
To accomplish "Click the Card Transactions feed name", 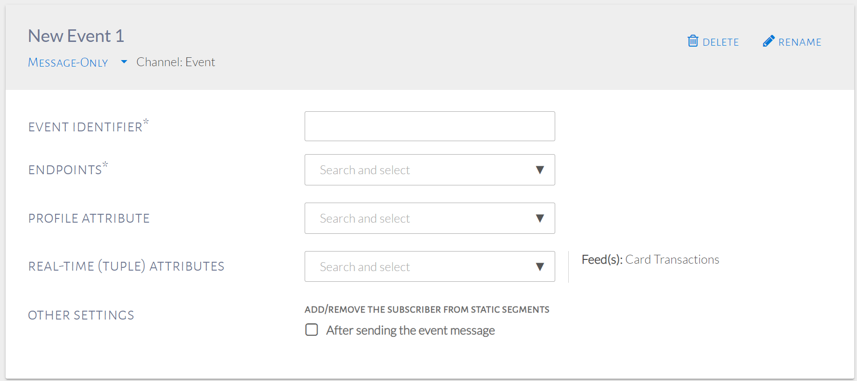I will pos(672,259).
